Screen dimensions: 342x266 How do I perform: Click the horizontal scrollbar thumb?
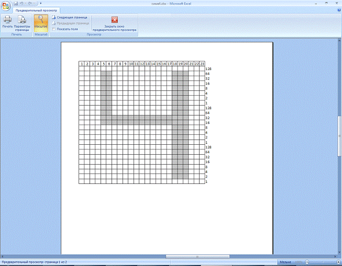point(197,257)
